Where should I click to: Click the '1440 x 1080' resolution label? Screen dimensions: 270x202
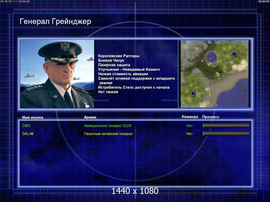[135, 191]
